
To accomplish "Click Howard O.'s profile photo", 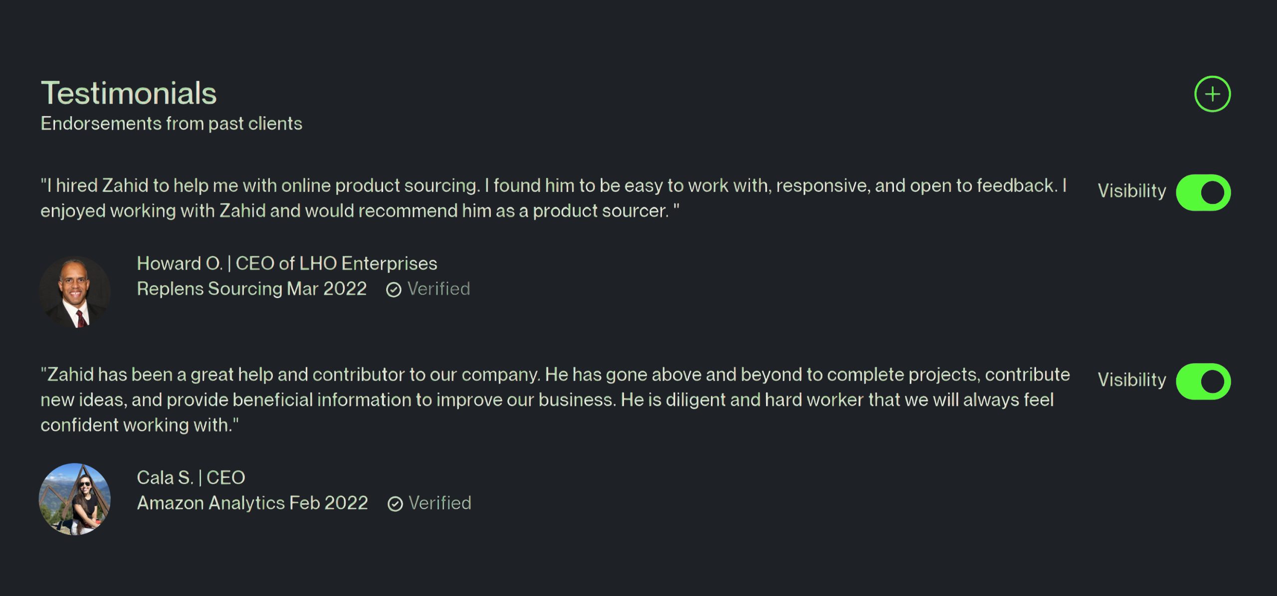I will tap(75, 292).
